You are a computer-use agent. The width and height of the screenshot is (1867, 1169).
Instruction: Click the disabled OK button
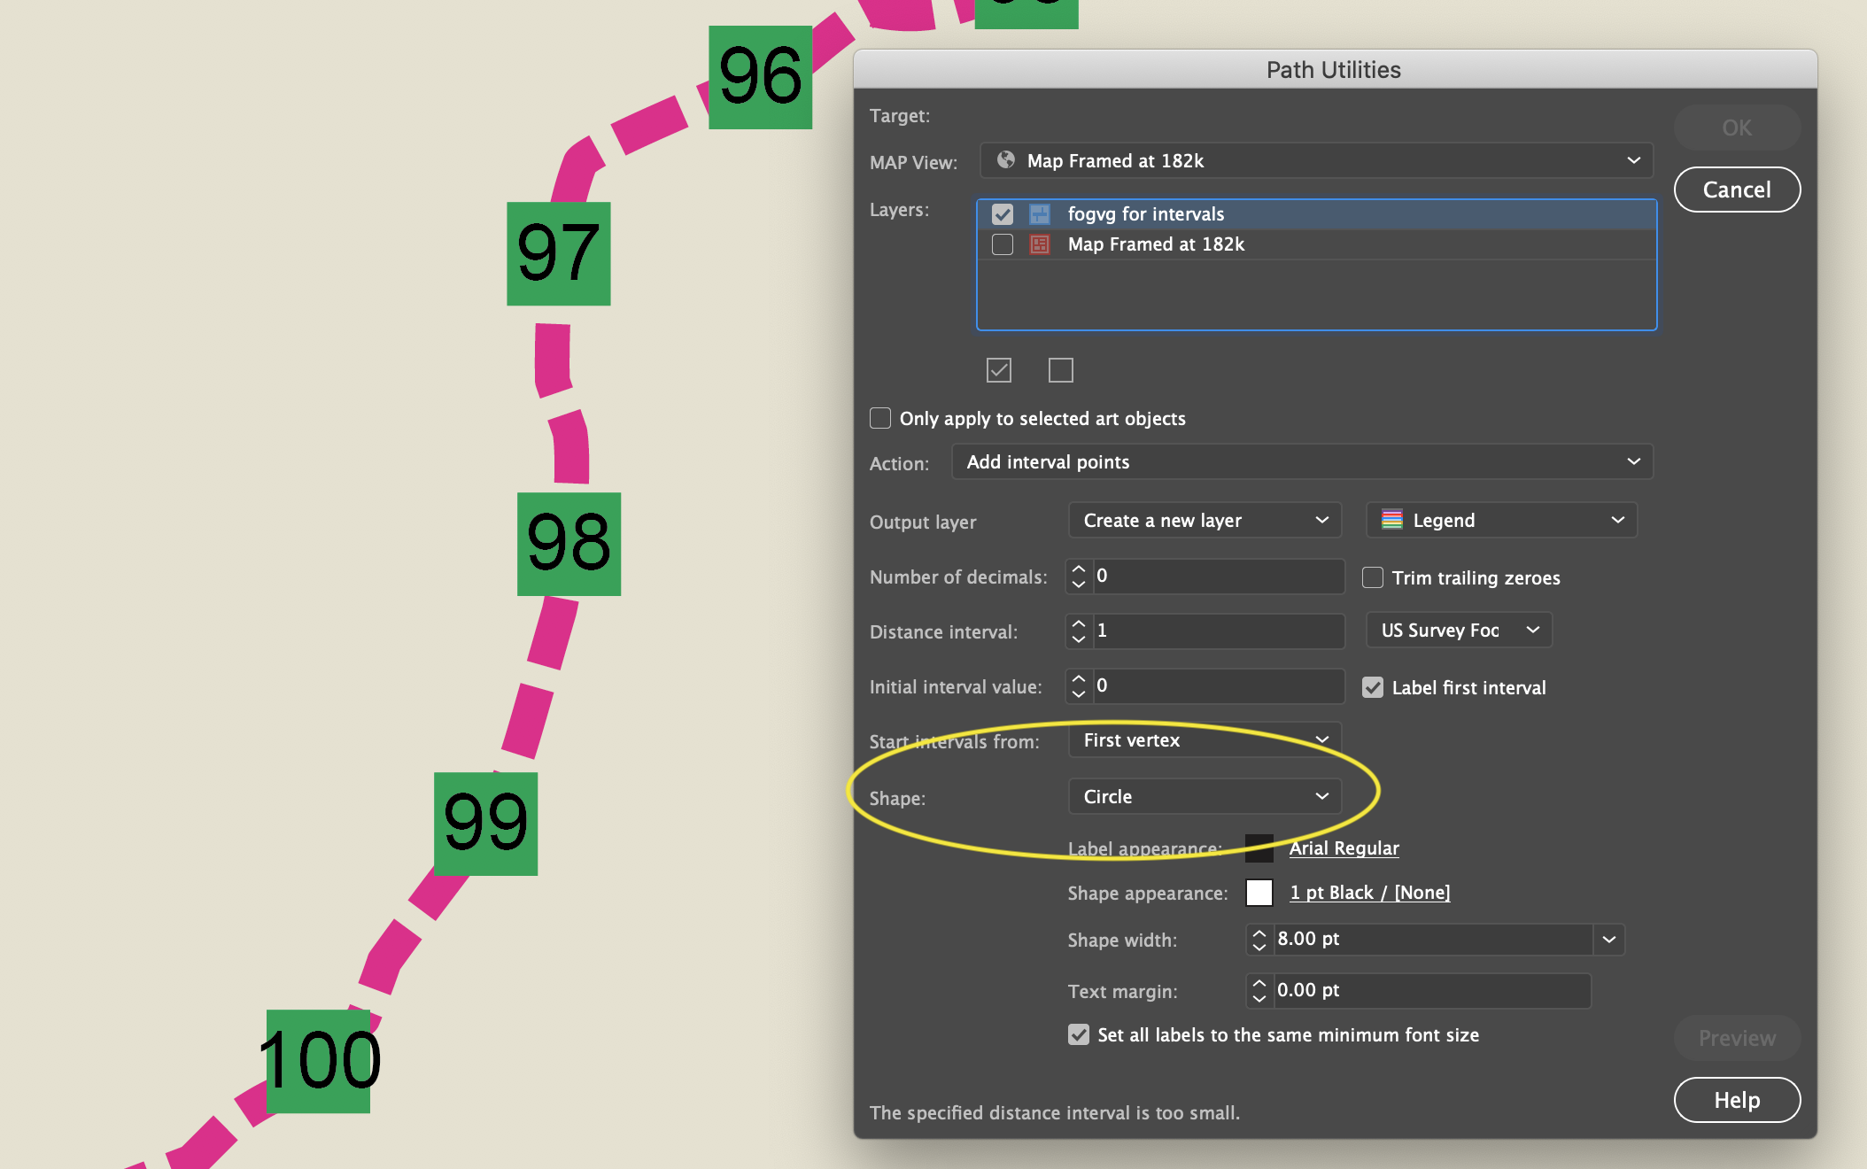1737,128
